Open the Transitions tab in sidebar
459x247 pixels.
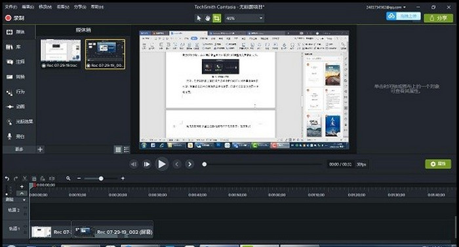point(19,77)
